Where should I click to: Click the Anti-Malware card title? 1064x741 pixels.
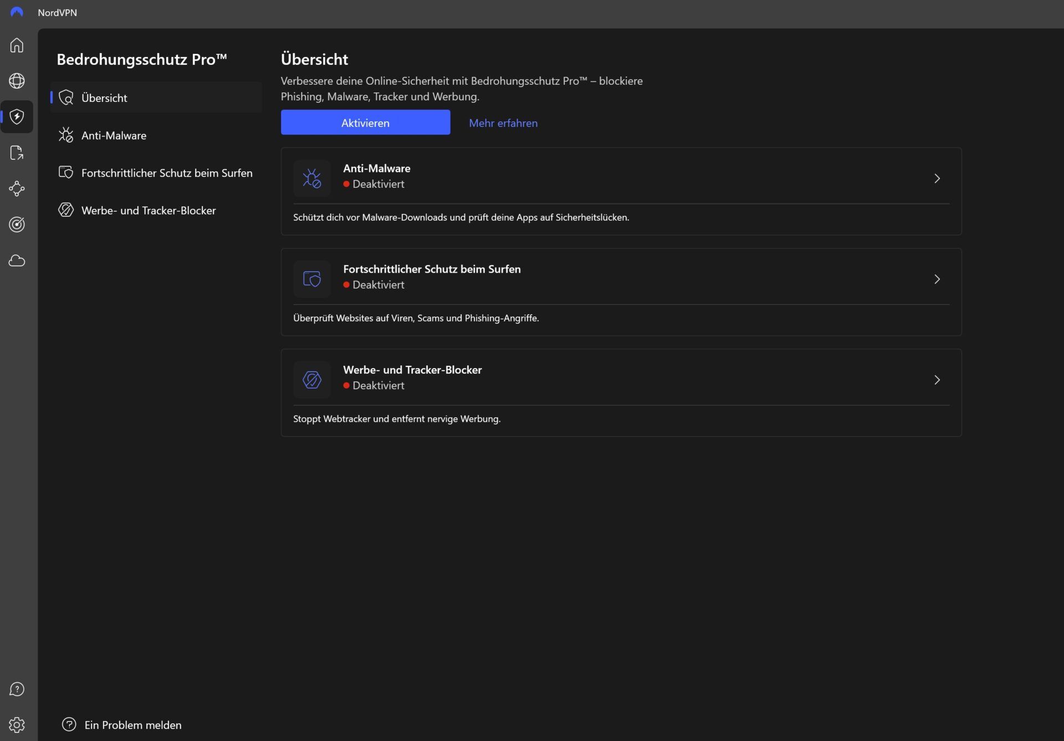pyautogui.click(x=377, y=168)
